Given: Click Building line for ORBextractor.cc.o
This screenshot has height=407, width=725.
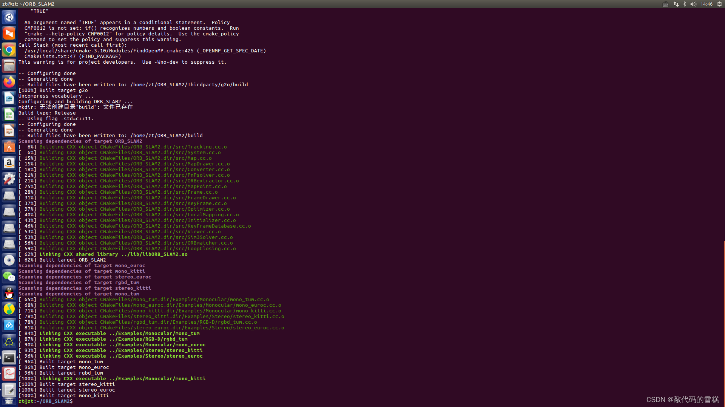Looking at the screenshot, I should (129, 181).
